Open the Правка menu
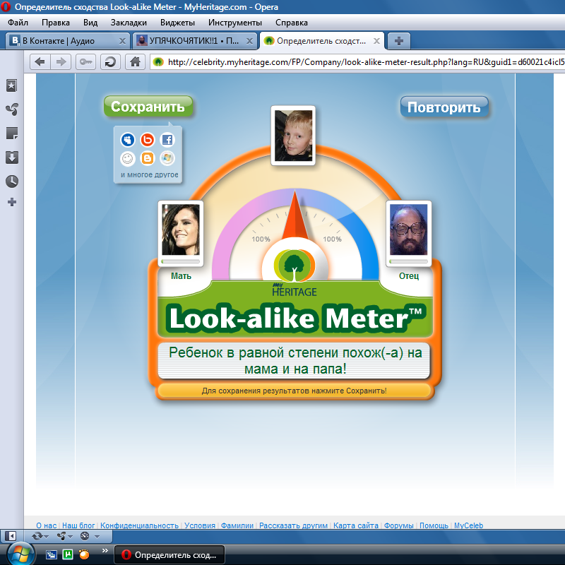565x565 pixels. (56, 23)
